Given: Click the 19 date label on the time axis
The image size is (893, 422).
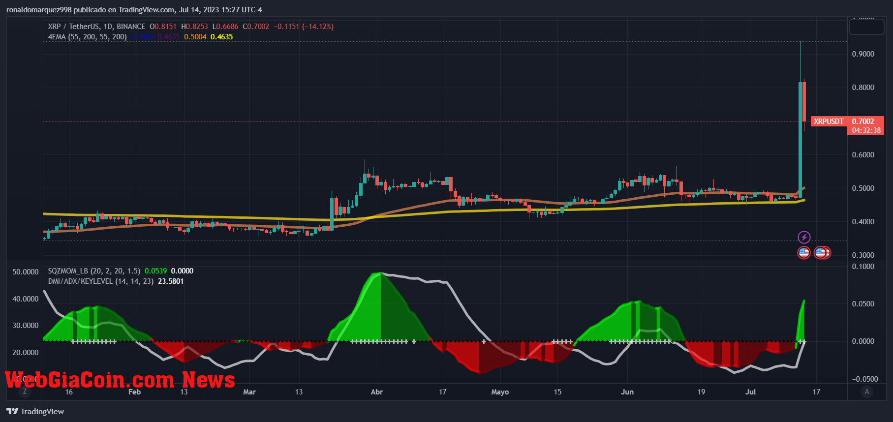Looking at the screenshot, I should click(701, 392).
